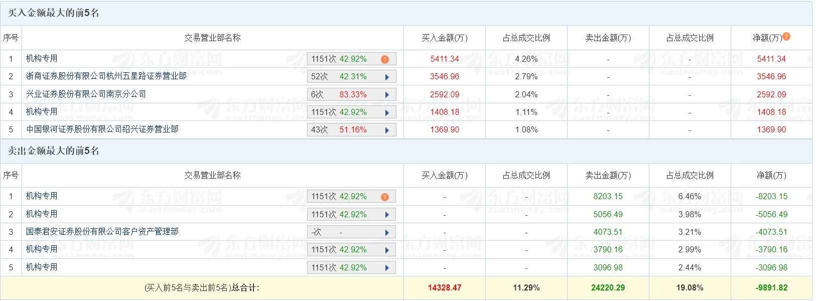Click the 卖出金额最大的前5名 section title

[x=54, y=151]
